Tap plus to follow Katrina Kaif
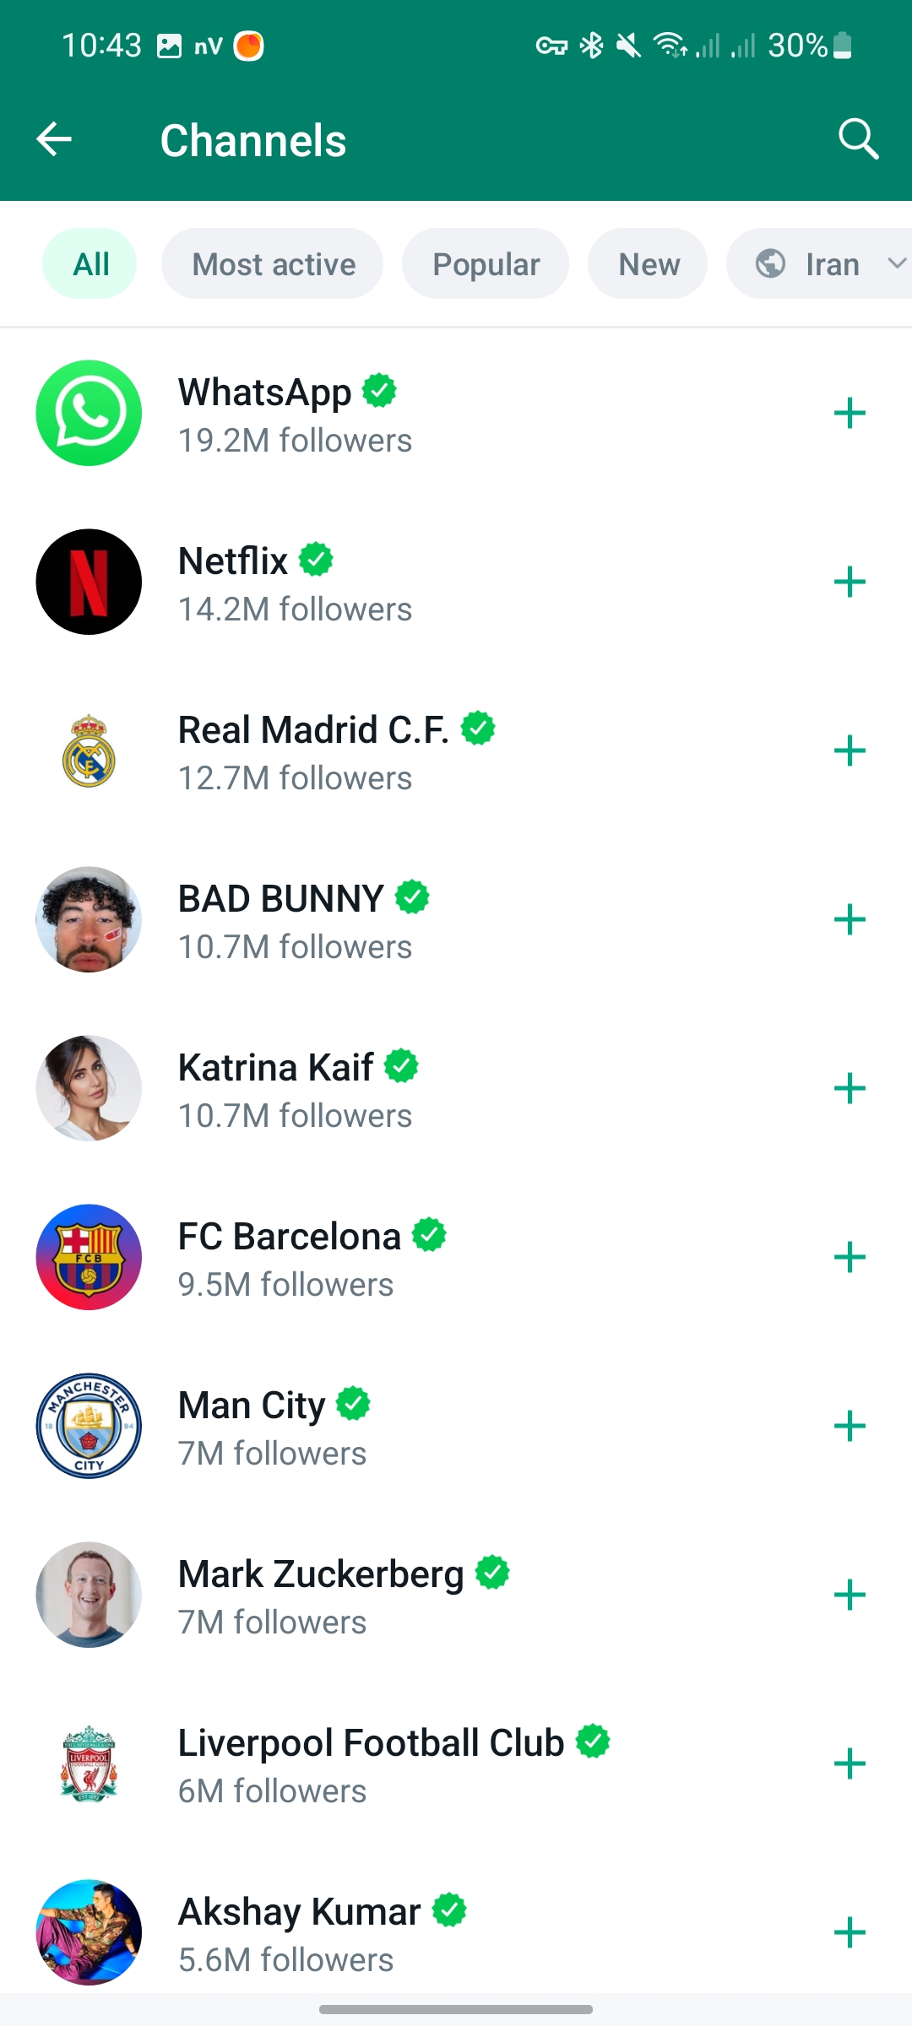Image resolution: width=912 pixels, height=2026 pixels. click(x=850, y=1088)
